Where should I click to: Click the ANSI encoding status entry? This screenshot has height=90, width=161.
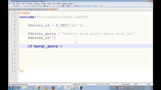pyautogui.click(x=136, y=84)
